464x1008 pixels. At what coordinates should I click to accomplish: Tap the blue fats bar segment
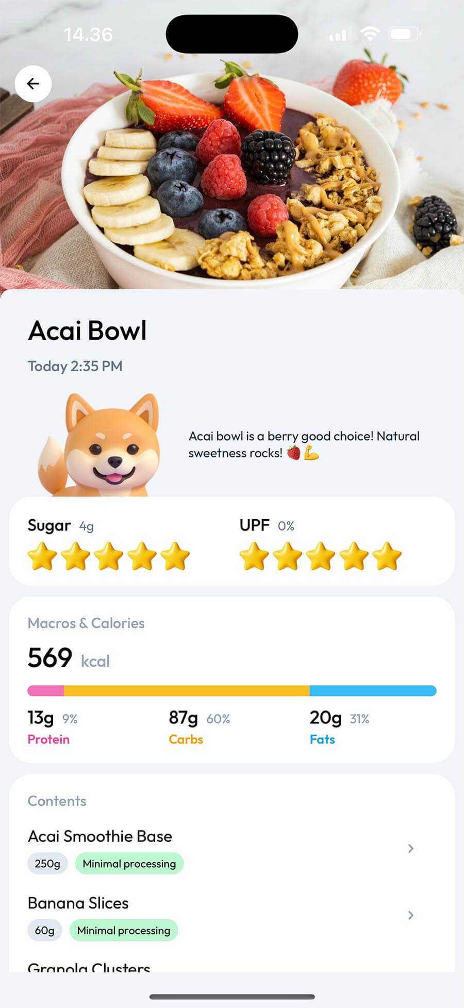(x=372, y=690)
